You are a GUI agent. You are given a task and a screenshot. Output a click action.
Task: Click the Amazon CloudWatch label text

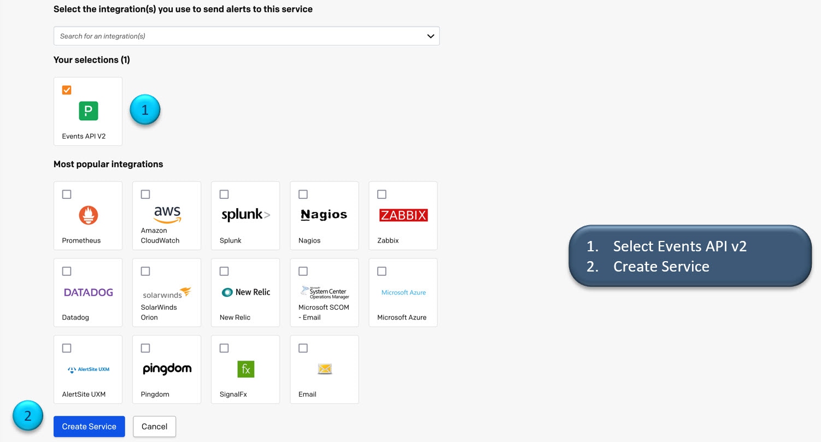(160, 235)
